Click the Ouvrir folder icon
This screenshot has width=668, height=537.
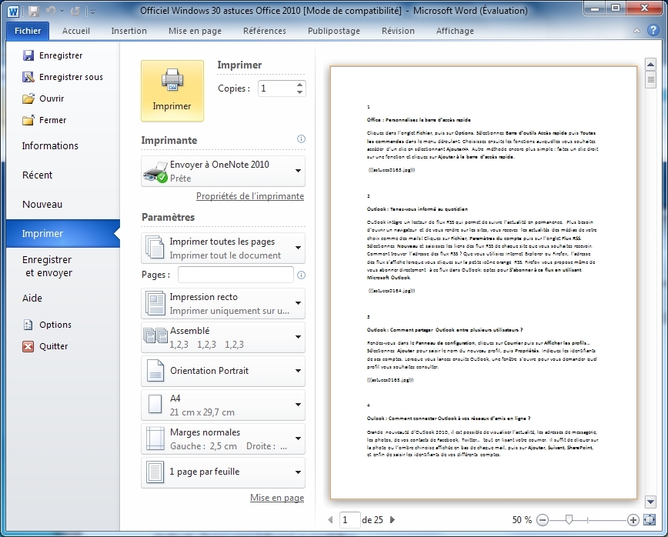coord(28,98)
